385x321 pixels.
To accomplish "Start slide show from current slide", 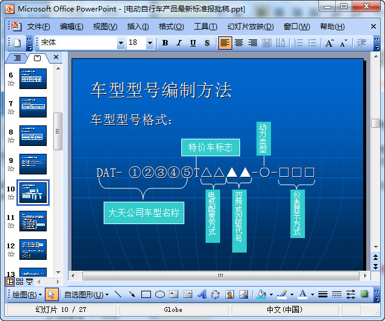I will [x=30, y=282].
